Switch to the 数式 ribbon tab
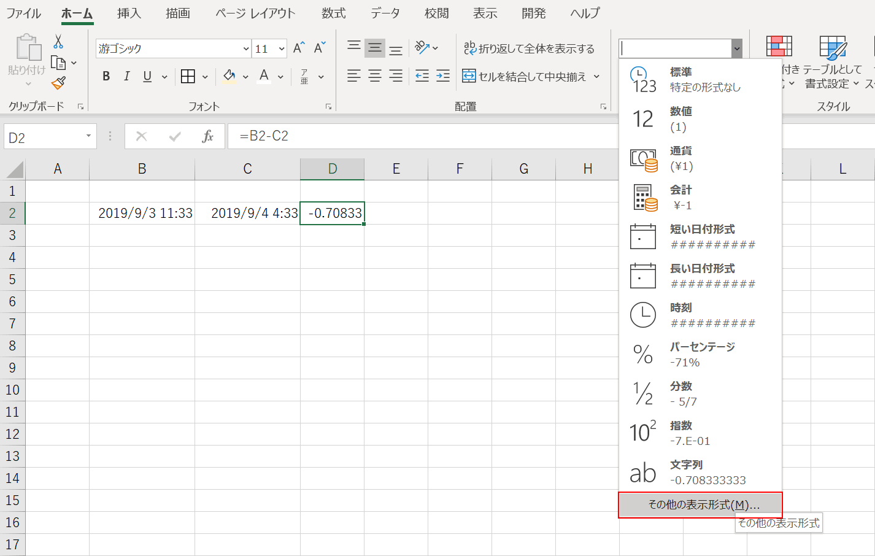This screenshot has height=556, width=875. click(333, 13)
